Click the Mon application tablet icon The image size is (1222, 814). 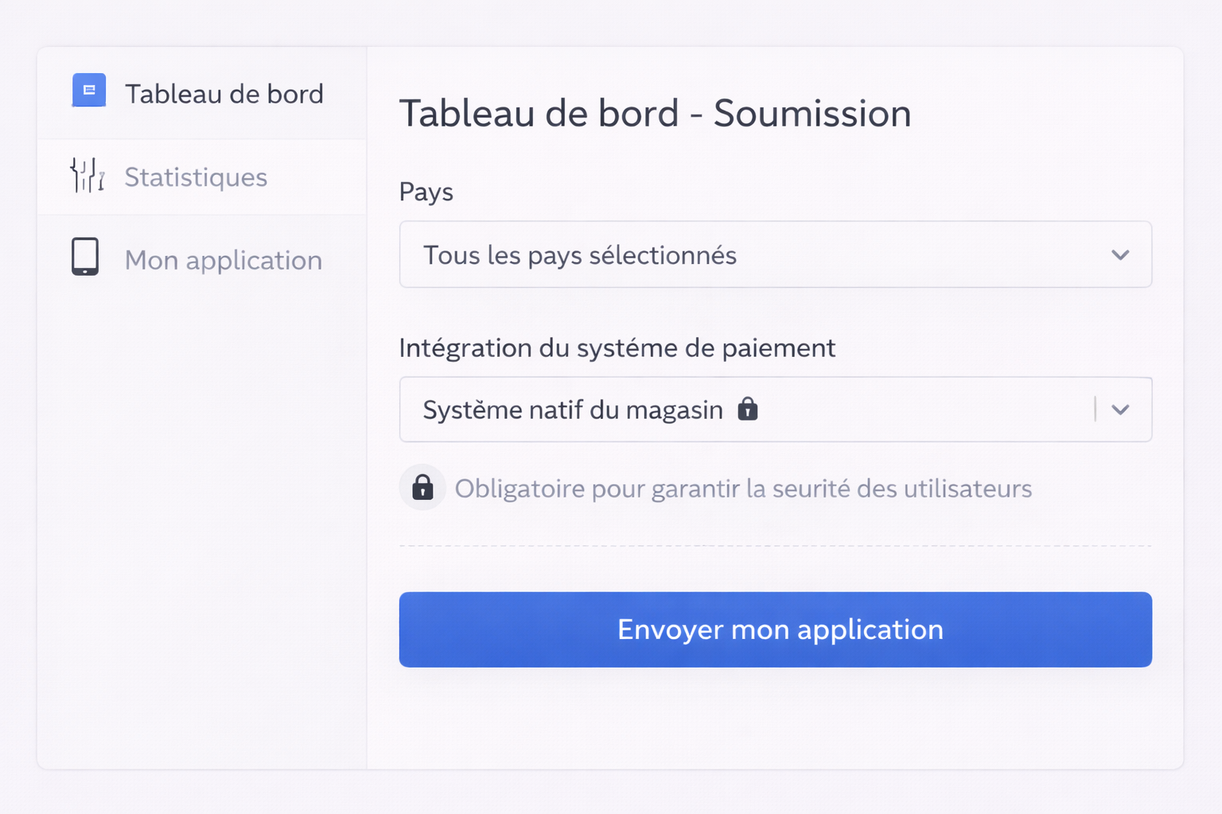coord(85,257)
